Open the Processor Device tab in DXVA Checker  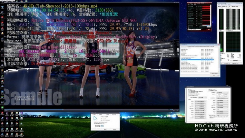tap(191, 46)
